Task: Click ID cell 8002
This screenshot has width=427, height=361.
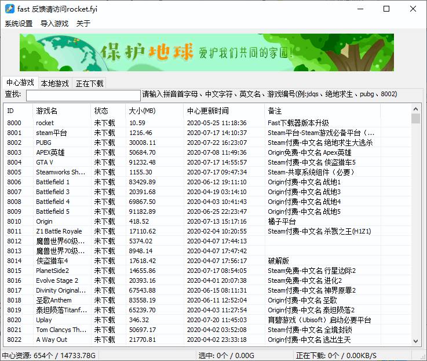Action: pos(14,143)
